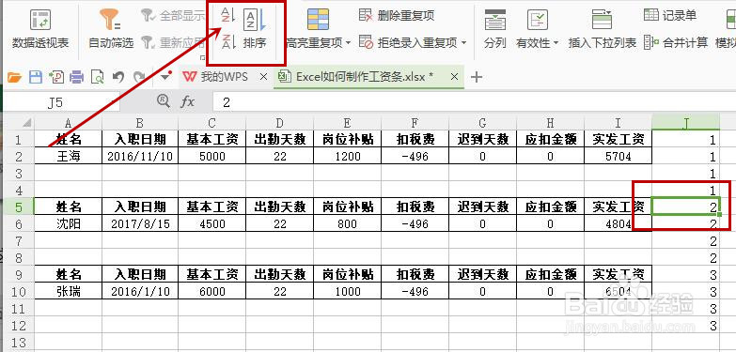Click 合并计算 consolidate
This screenshot has height=352, width=736.
pos(676,42)
